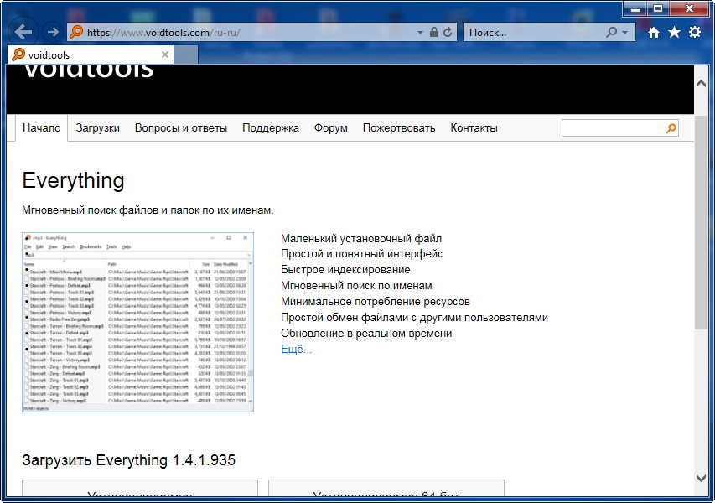Viewport: 715px width, 503px height.
Task: Click the magnifier icon in the browser search box
Action: 612,33
